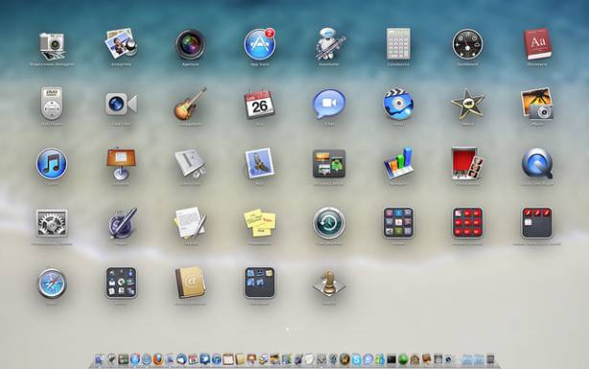Click Finder in the Dock

pyautogui.click(x=100, y=359)
